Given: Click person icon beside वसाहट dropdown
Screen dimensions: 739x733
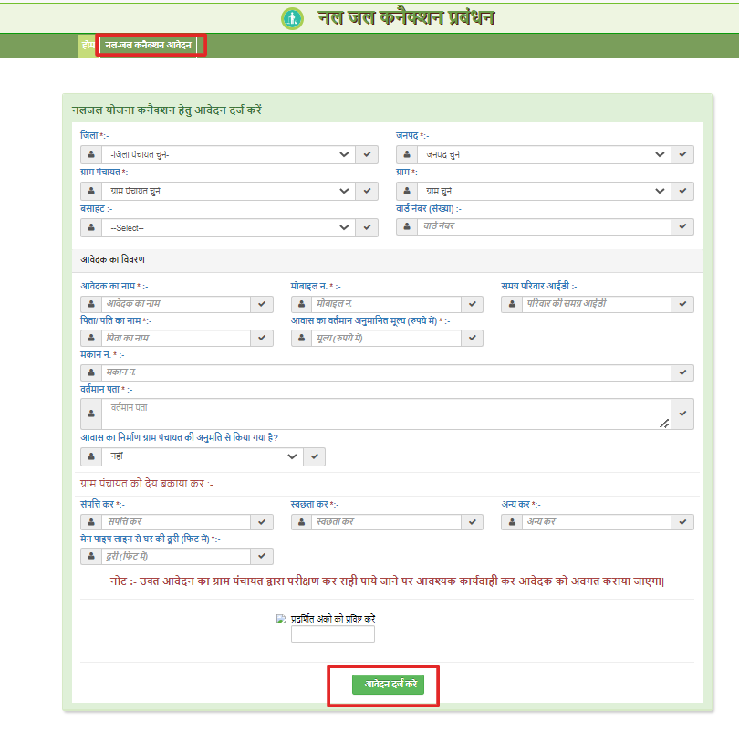Looking at the screenshot, I should tap(91, 228).
